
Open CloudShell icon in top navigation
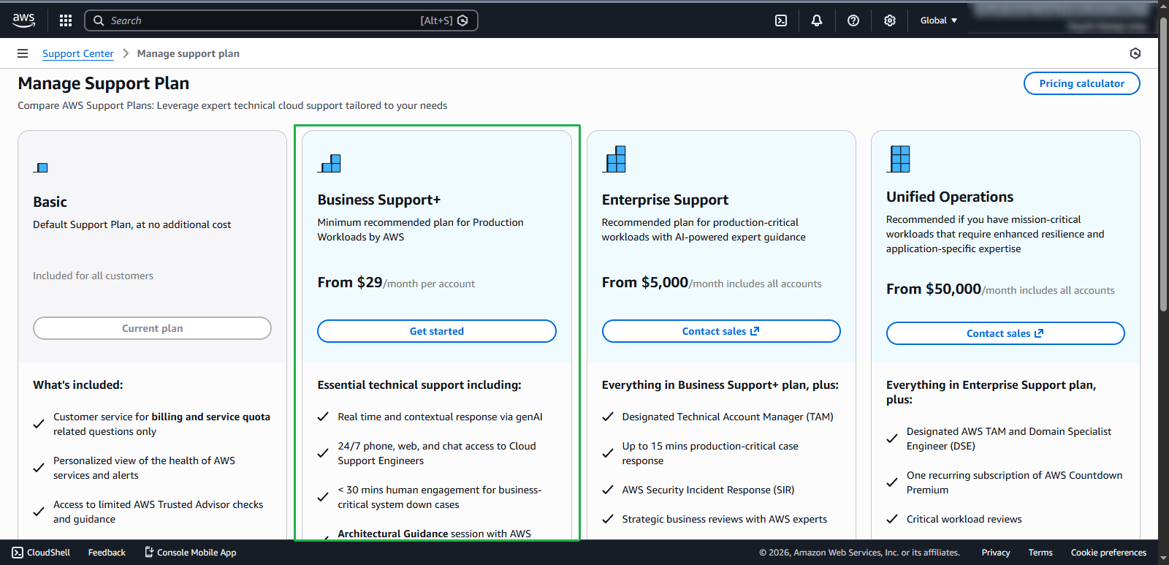coord(781,20)
